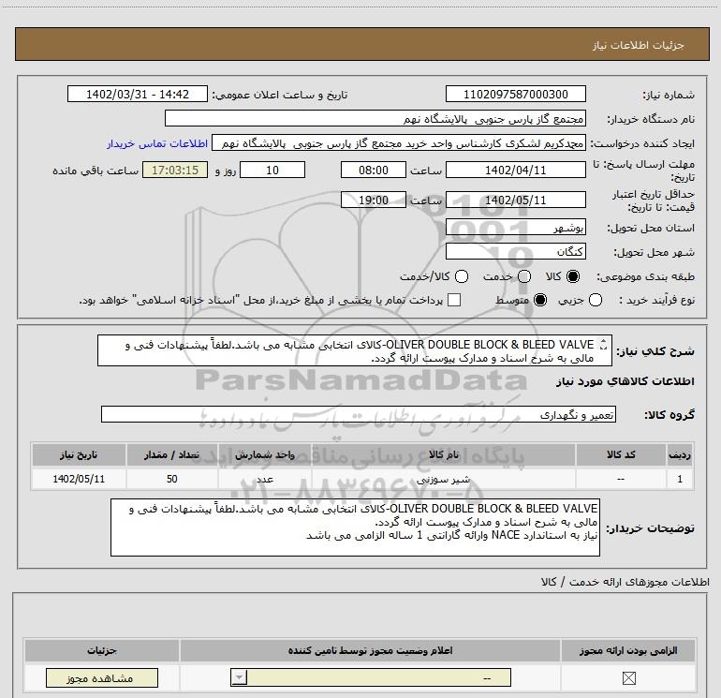
Task: Toggle the اسناد خزانه اسلامی payment checkbox
Action: pyautogui.click(x=454, y=300)
